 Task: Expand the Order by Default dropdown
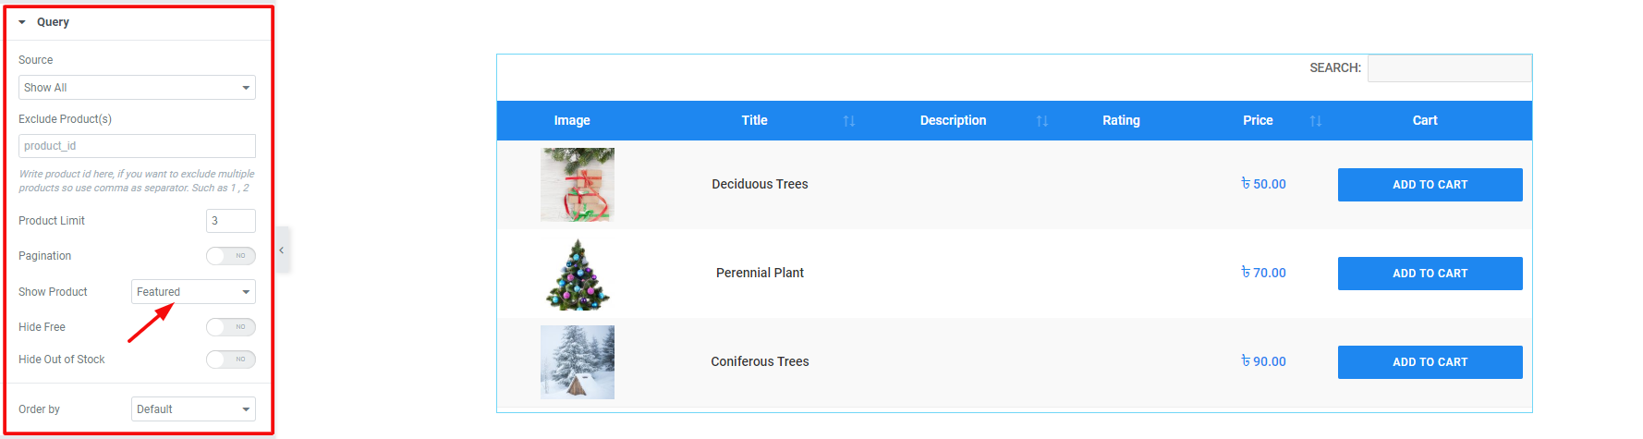point(193,409)
